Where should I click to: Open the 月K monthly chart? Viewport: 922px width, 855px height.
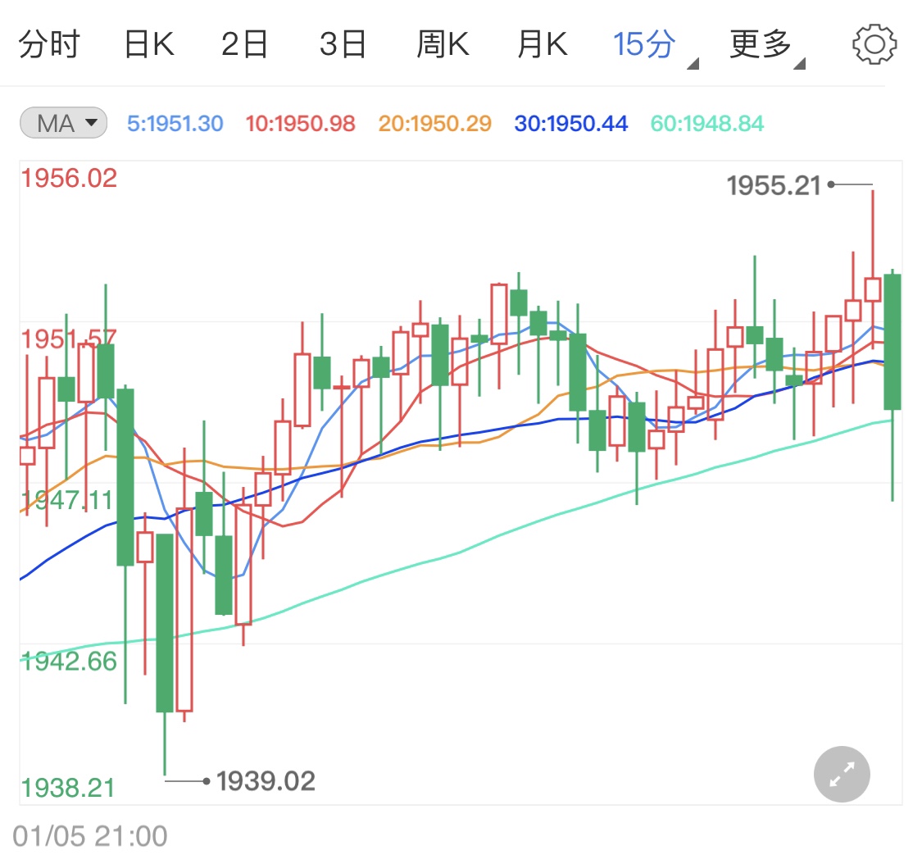tap(541, 45)
